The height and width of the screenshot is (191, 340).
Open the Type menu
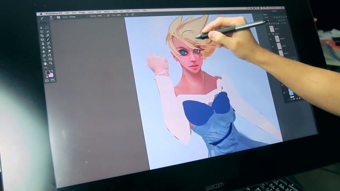pos(99,12)
